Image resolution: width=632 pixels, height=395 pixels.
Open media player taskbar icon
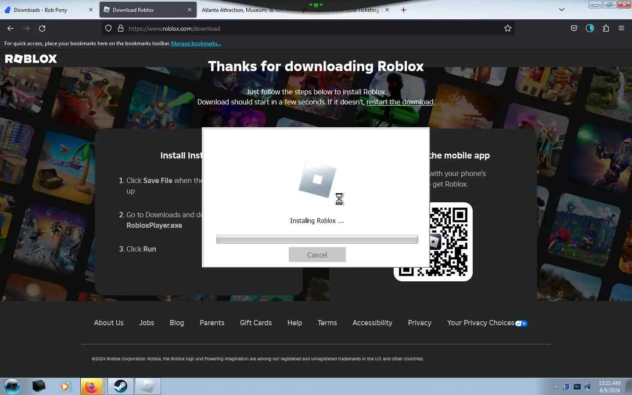click(x=65, y=386)
